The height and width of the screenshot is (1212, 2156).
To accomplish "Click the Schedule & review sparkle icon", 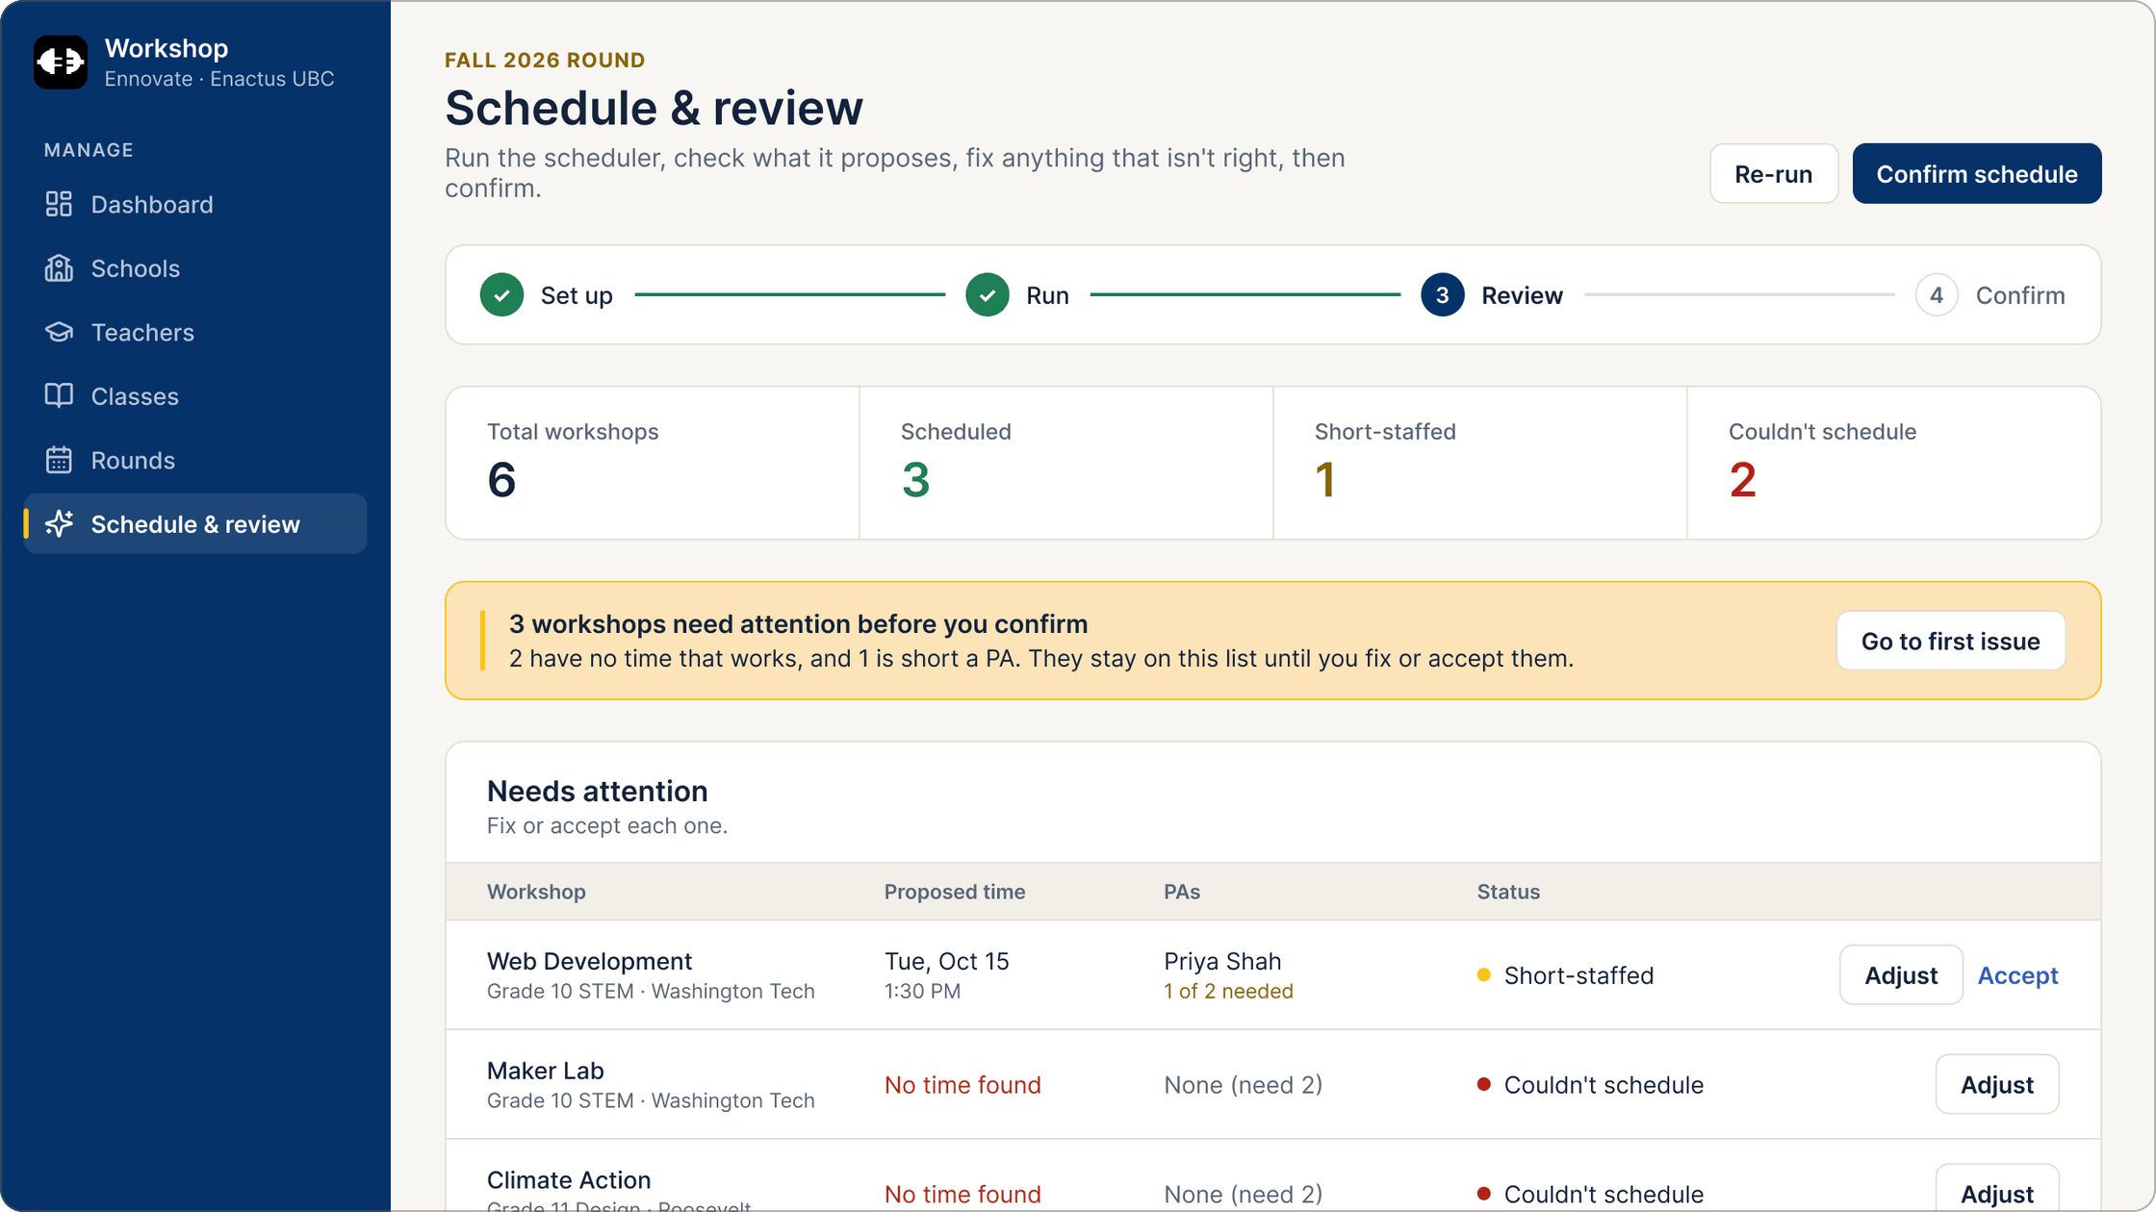I will point(59,524).
